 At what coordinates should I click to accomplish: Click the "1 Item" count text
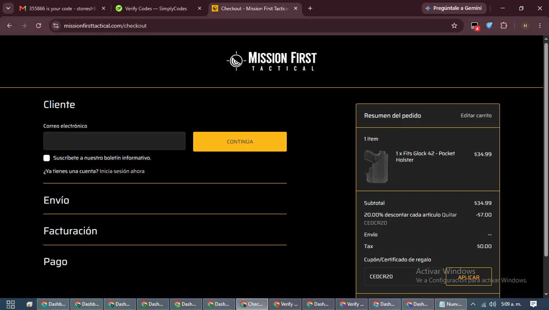(371, 139)
